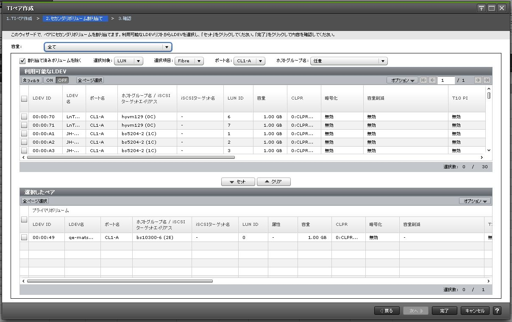Click the help question mark icon
512x322 pixels.
[x=497, y=311]
